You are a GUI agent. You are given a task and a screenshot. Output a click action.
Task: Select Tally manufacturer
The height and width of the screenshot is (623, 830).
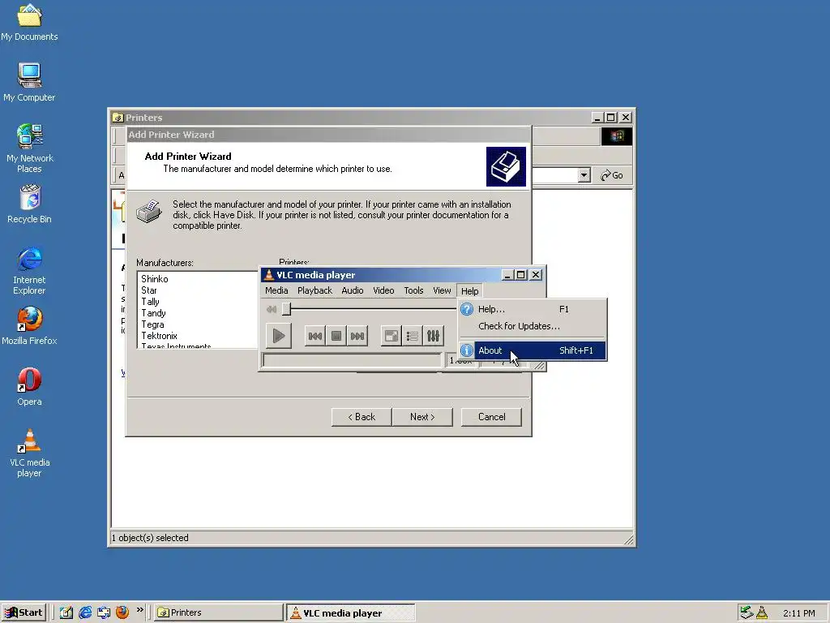150,302
